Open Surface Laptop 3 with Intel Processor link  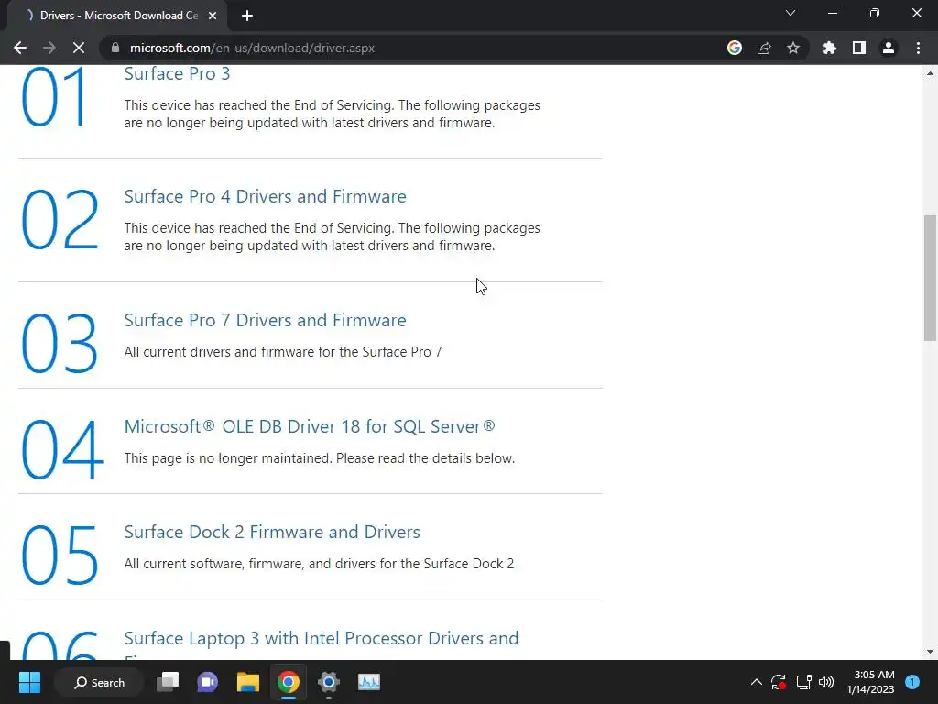322,638
